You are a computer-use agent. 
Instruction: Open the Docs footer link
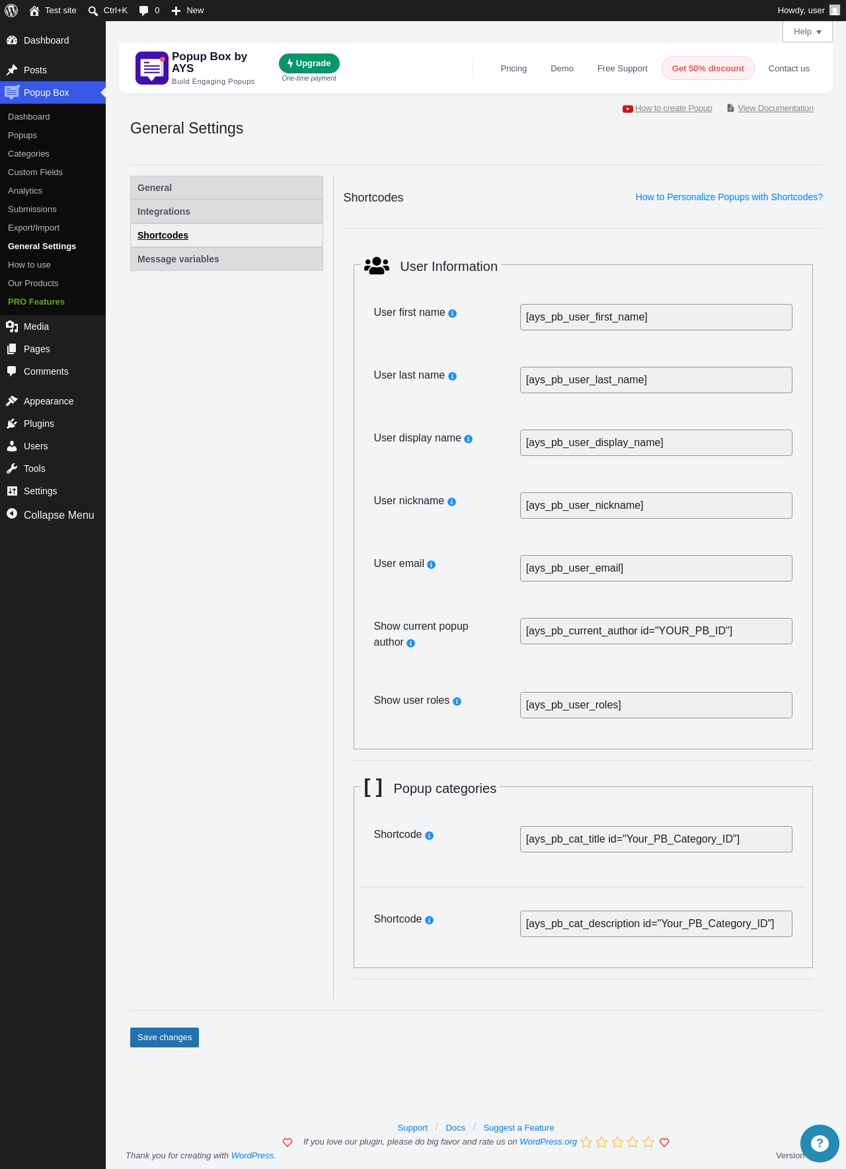[x=455, y=1128]
